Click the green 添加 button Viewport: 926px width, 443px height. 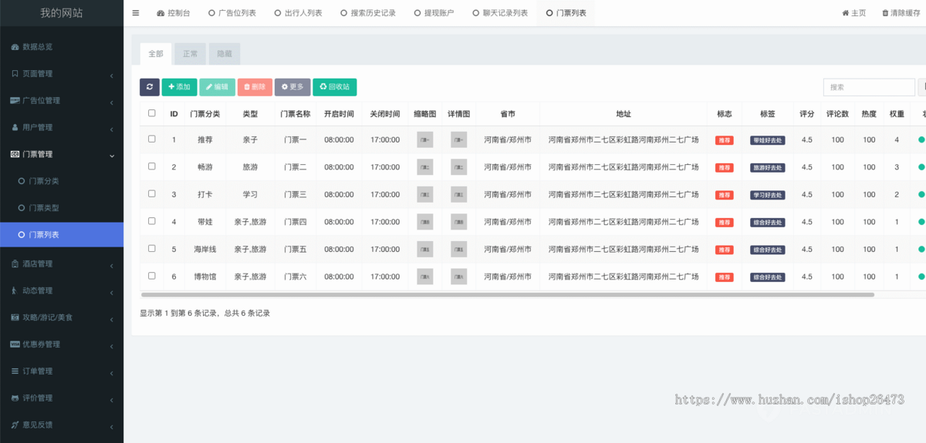coord(179,87)
